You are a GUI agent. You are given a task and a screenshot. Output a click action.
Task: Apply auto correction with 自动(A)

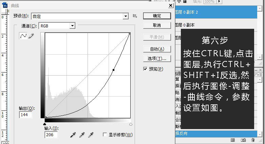click(x=157, y=49)
